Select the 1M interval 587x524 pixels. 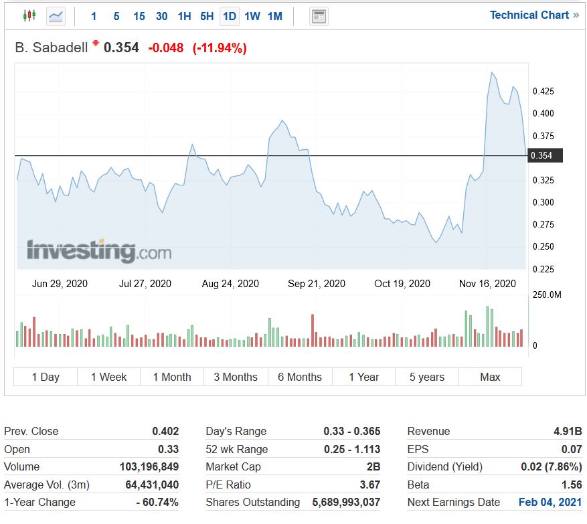point(275,16)
